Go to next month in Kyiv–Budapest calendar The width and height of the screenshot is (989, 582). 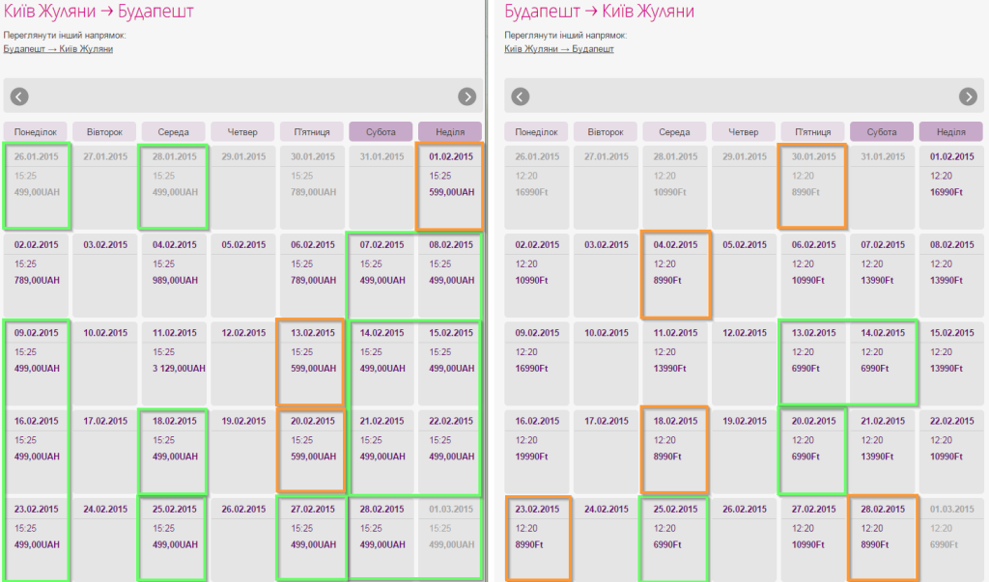[466, 97]
